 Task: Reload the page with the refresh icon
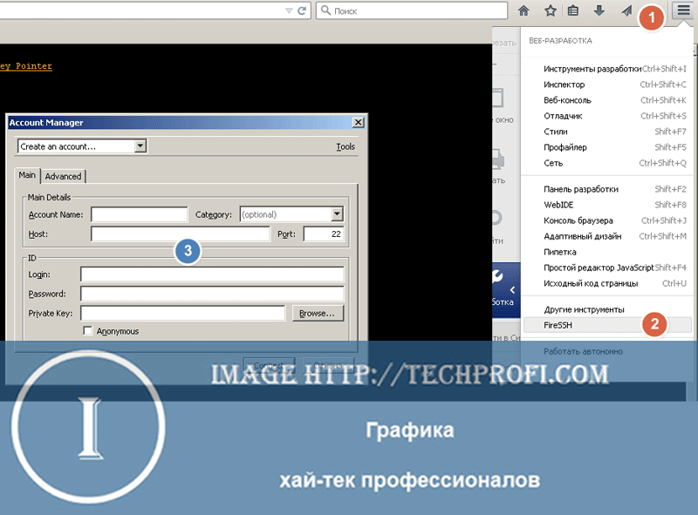coord(302,10)
